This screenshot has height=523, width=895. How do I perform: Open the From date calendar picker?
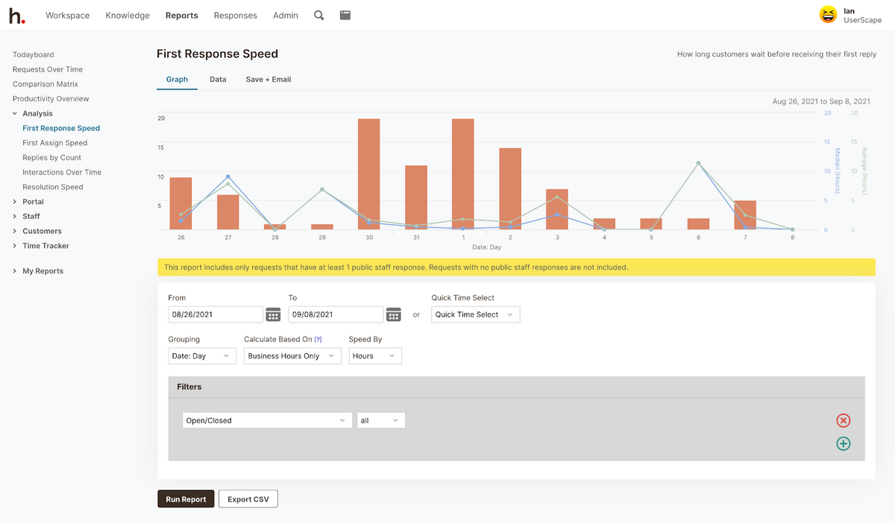tap(273, 314)
